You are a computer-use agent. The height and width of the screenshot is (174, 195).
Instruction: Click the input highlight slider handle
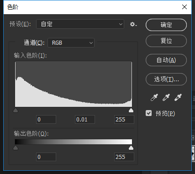point(131,111)
